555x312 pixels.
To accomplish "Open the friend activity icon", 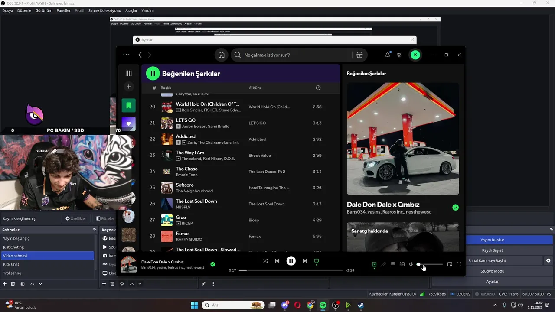I will point(399,55).
